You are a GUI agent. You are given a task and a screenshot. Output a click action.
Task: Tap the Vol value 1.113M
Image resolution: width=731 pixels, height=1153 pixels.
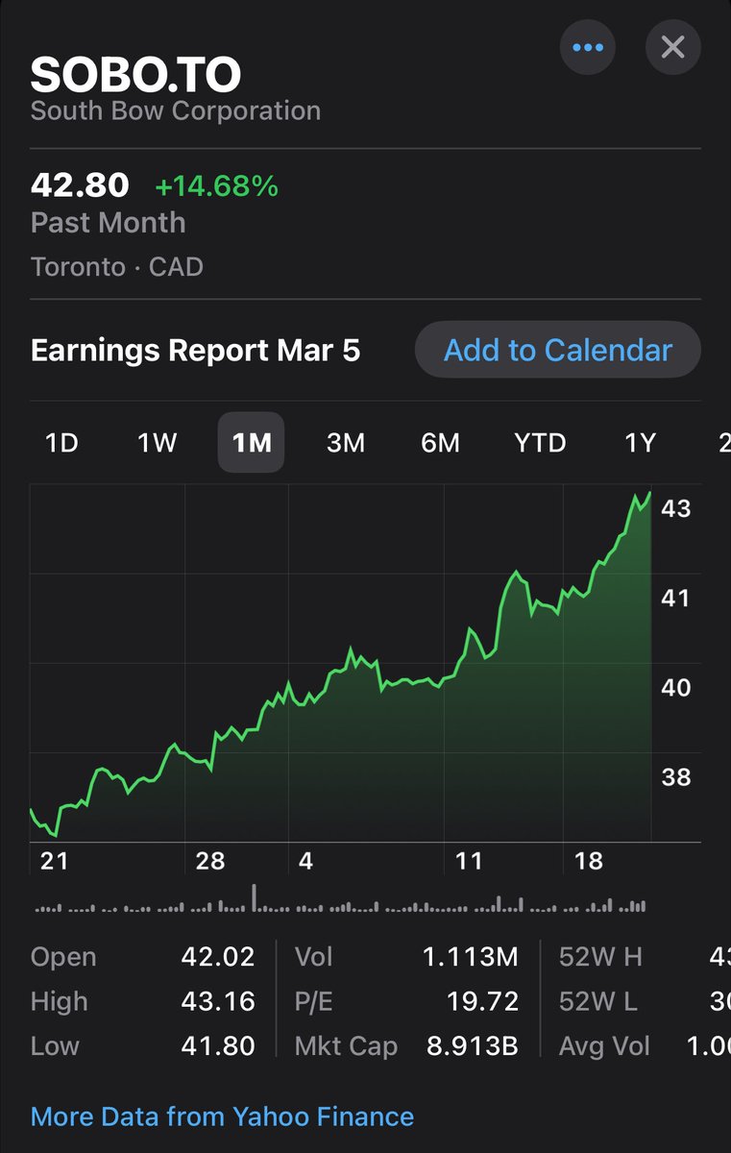[471, 957]
